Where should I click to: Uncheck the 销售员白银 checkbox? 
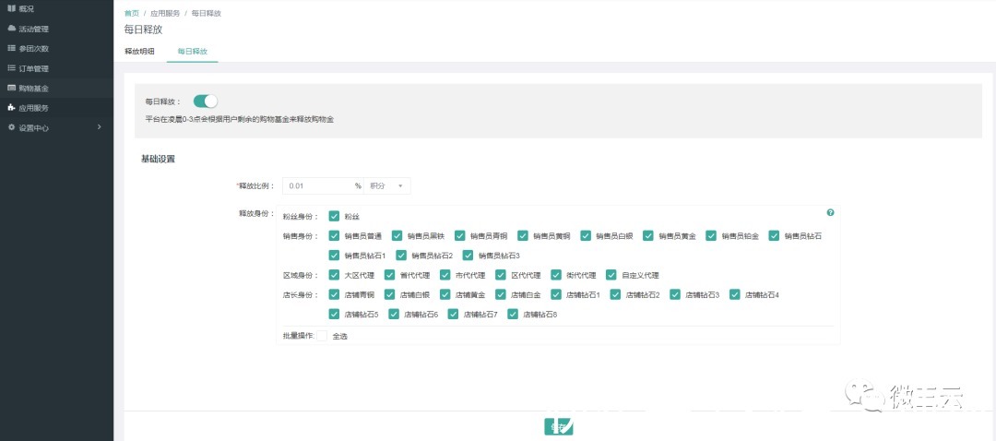(x=586, y=236)
